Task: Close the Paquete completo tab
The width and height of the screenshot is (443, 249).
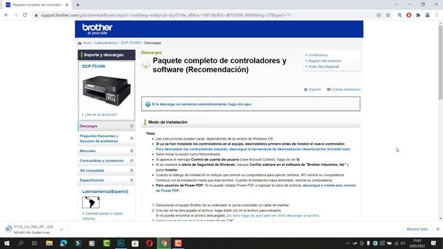Action: 67,5
